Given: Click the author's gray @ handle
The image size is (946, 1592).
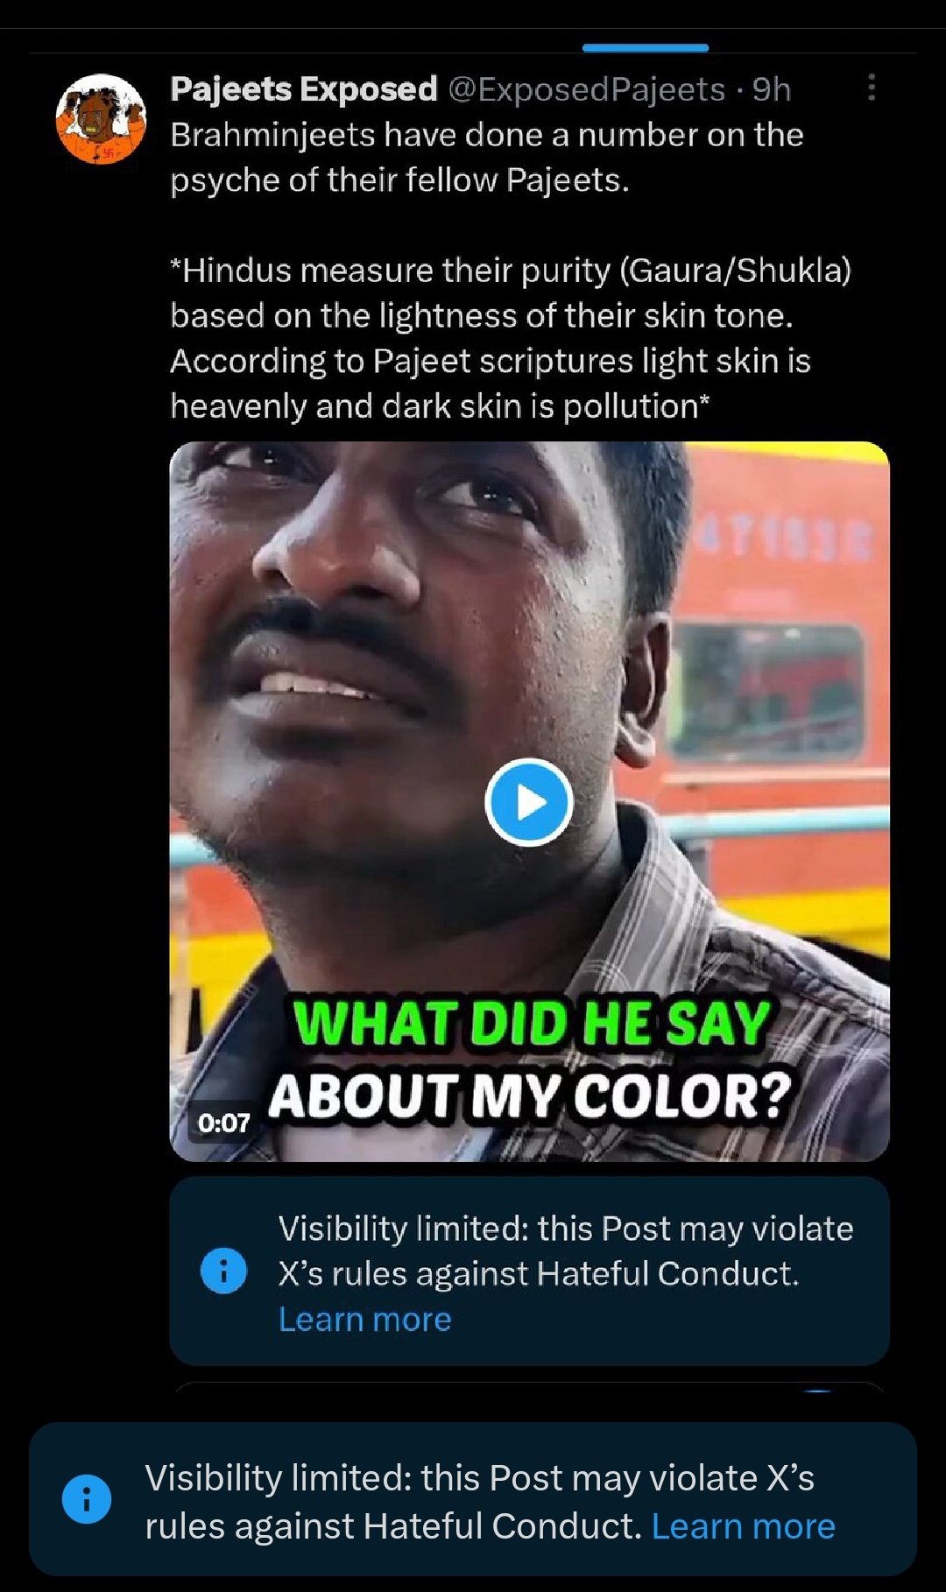Looking at the screenshot, I should [587, 89].
